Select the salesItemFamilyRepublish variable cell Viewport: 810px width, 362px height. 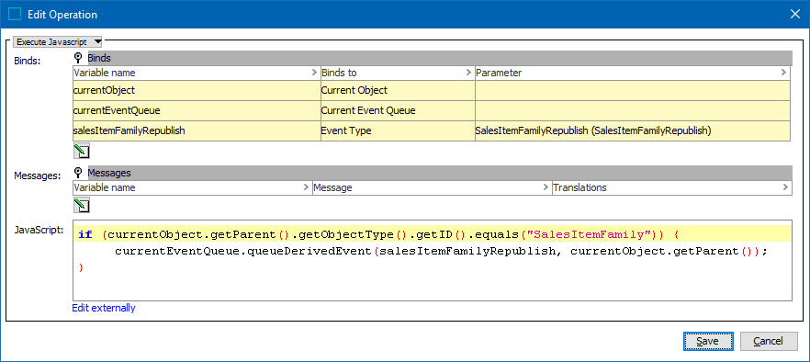(197, 131)
